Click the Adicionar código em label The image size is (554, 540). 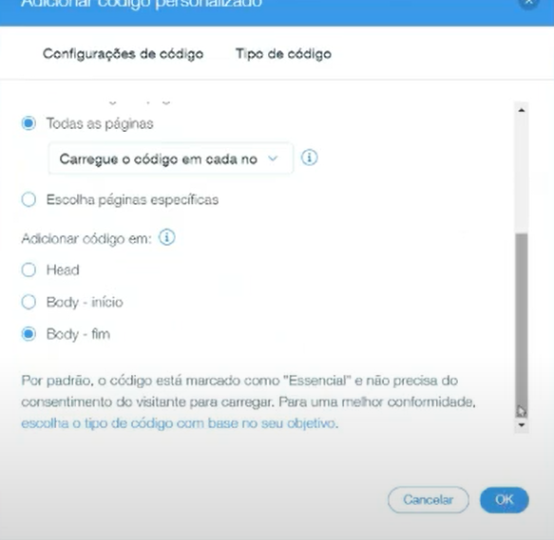(86, 238)
